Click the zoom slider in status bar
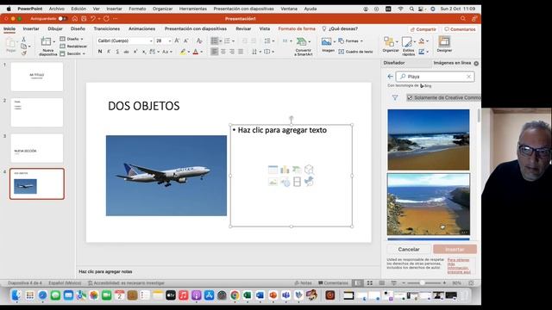 coord(423,283)
